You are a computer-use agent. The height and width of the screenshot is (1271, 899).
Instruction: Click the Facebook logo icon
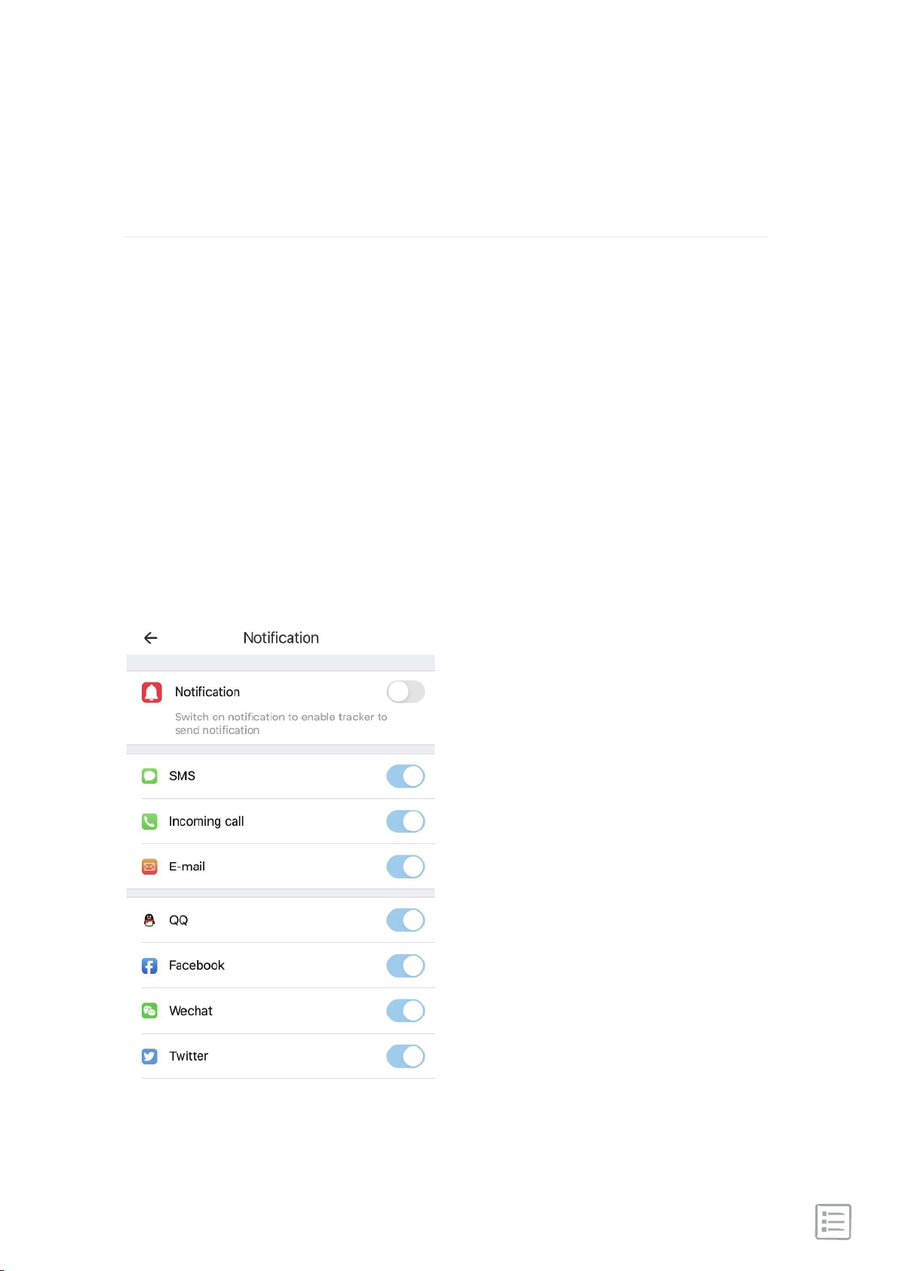coord(149,966)
